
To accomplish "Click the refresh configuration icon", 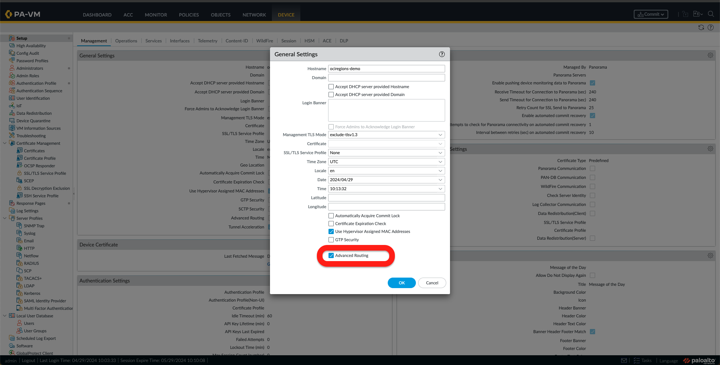I will point(701,27).
